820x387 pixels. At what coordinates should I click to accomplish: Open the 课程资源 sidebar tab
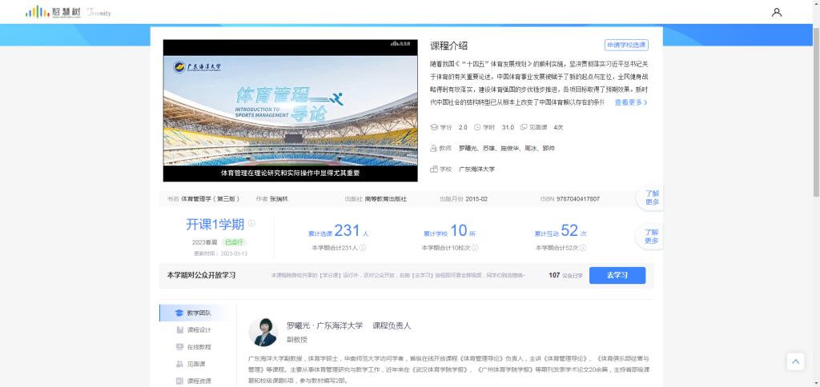[x=198, y=381]
